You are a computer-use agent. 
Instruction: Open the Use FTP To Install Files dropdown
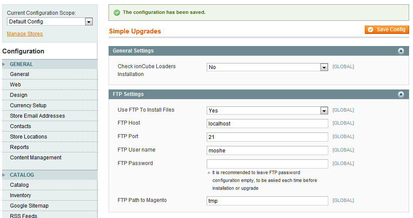[x=268, y=111]
